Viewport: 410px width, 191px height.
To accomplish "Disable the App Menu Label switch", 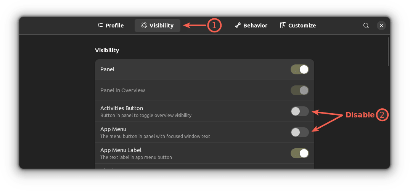I will point(299,153).
